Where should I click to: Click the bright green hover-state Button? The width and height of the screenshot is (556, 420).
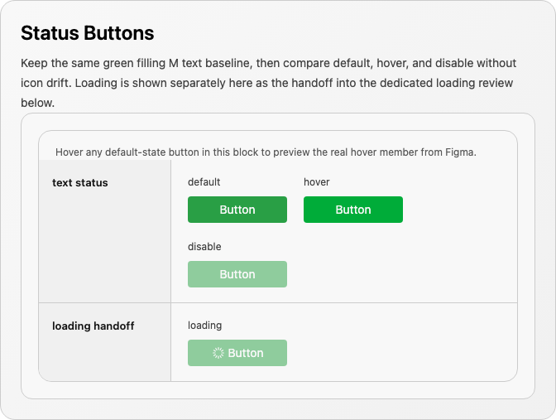[353, 210]
